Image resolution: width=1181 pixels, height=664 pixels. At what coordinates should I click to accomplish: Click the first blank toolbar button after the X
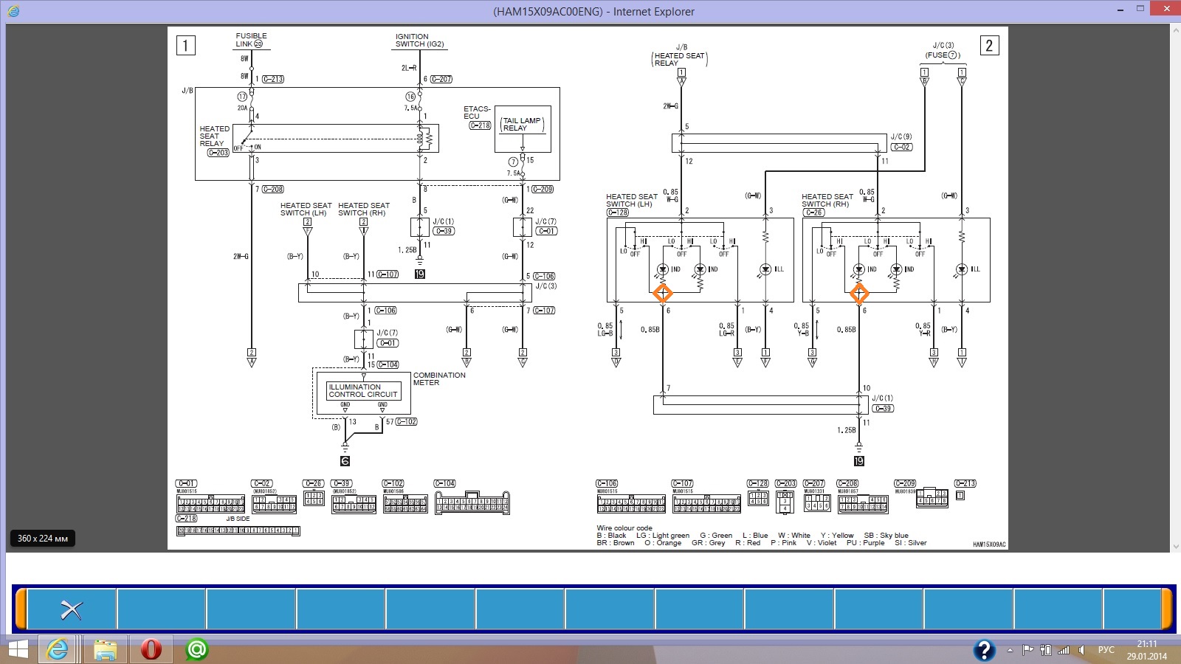(x=162, y=609)
